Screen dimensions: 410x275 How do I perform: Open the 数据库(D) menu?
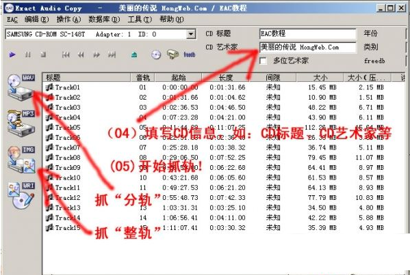pyautogui.click(x=104, y=20)
